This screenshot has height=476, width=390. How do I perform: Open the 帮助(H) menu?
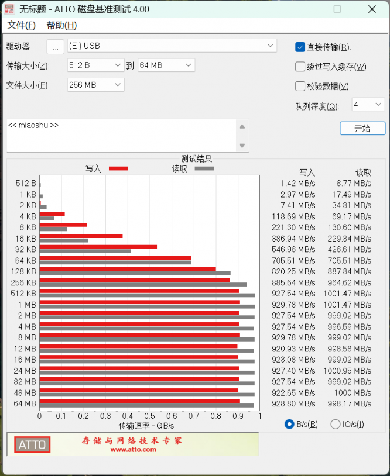tap(61, 25)
